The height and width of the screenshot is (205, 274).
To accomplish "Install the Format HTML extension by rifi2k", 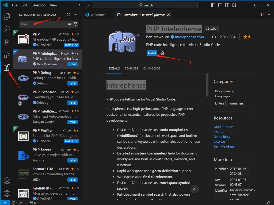I will coord(72,180).
